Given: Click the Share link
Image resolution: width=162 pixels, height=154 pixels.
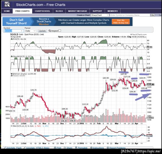Looking at the screenshot, I should click(69, 148).
